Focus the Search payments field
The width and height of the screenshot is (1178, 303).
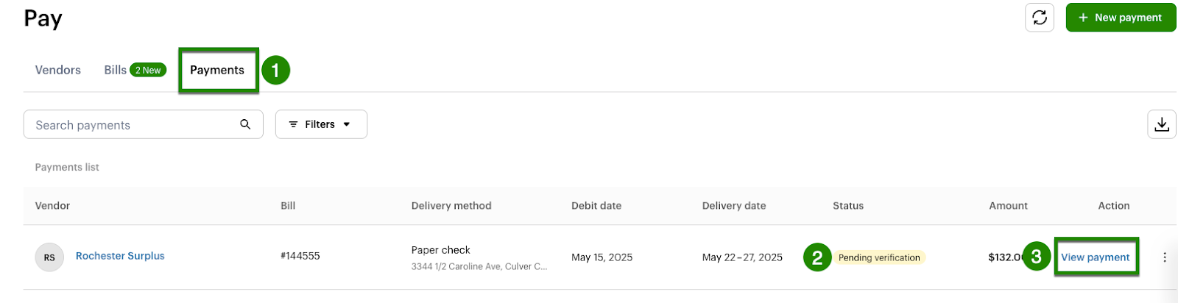click(133, 125)
